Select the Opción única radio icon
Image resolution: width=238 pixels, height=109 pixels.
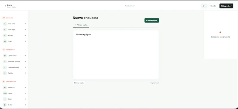(x=5, y=56)
